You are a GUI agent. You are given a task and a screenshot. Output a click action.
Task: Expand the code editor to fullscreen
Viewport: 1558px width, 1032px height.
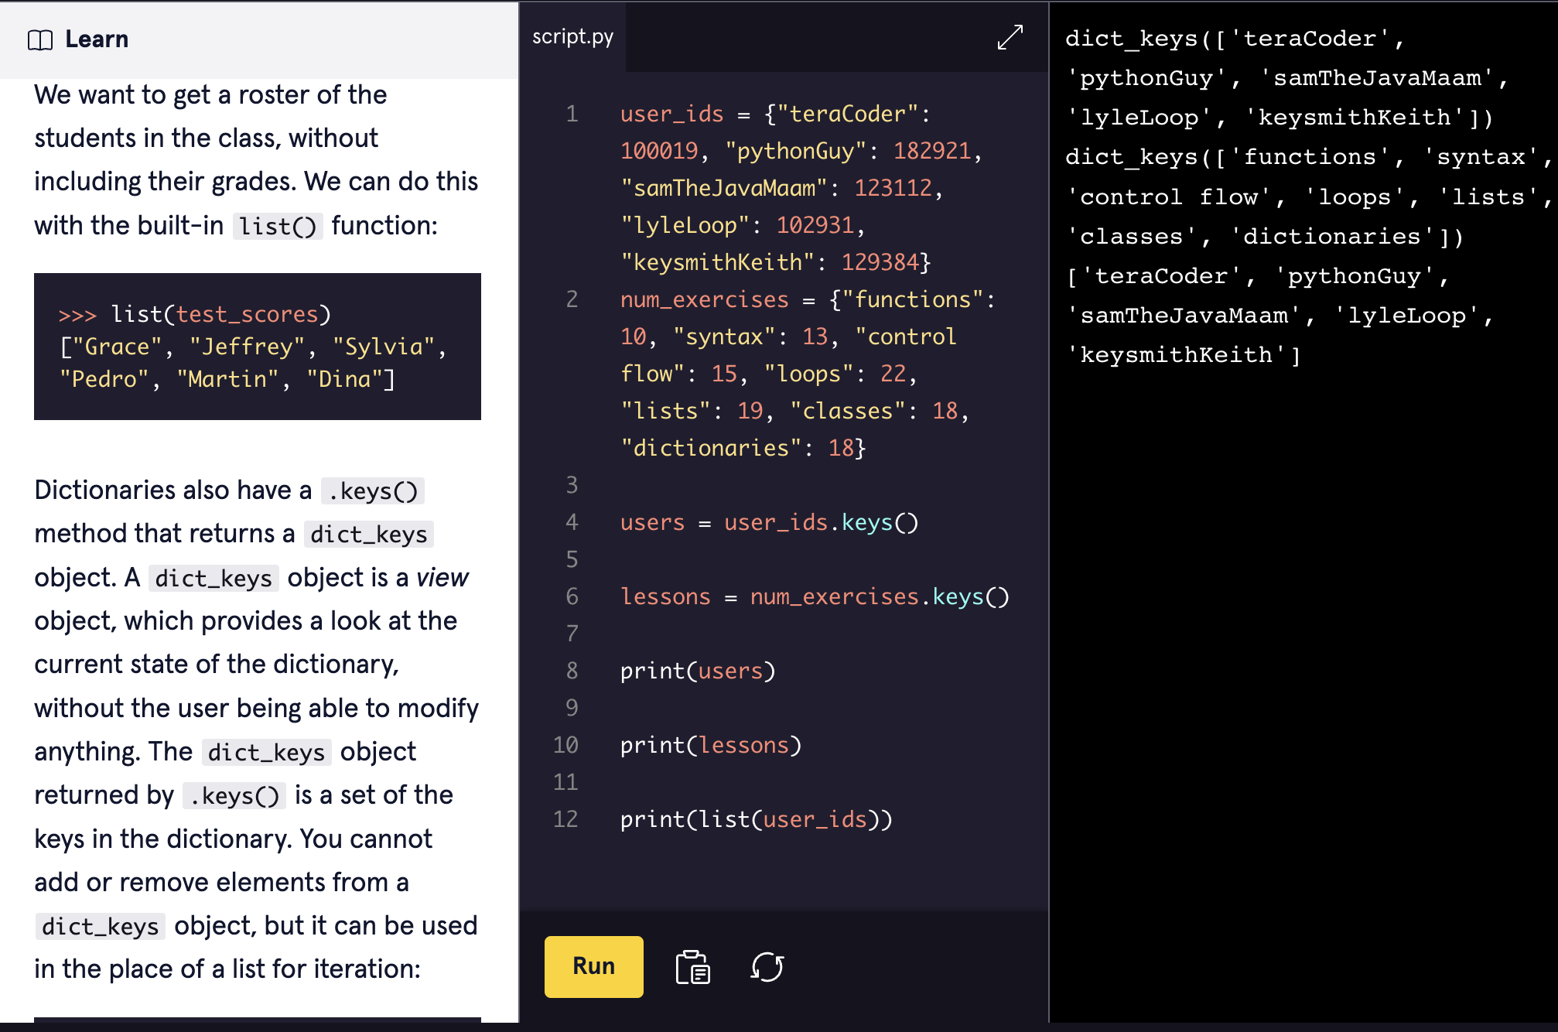click(x=1010, y=37)
